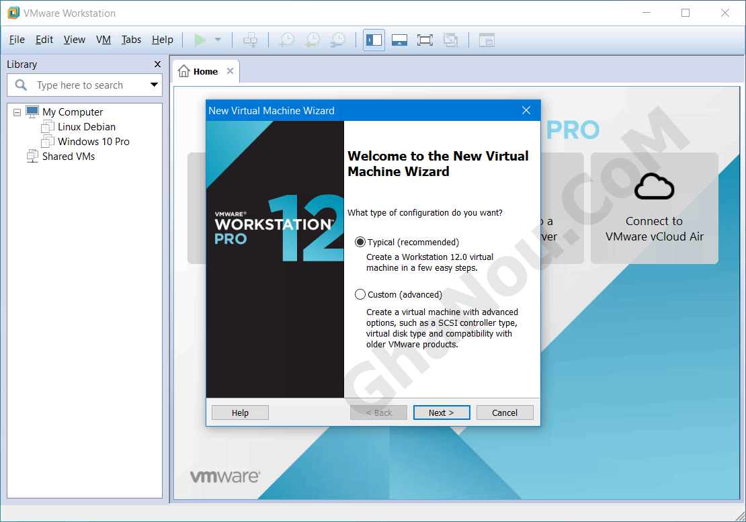
Task: Toggle the Show Library sidebar icon
Action: tap(374, 40)
